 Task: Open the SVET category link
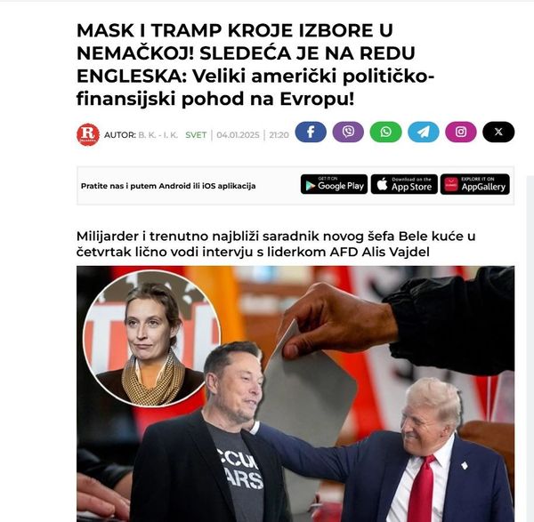[196, 135]
